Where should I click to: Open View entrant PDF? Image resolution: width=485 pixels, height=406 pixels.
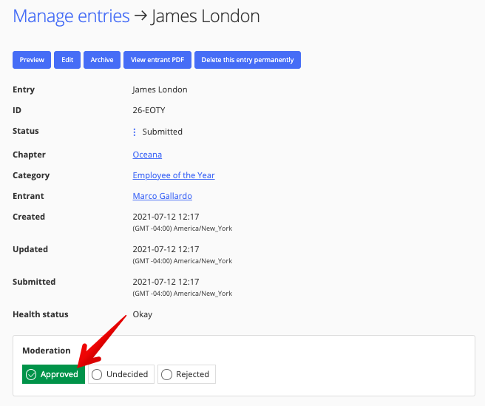click(157, 60)
